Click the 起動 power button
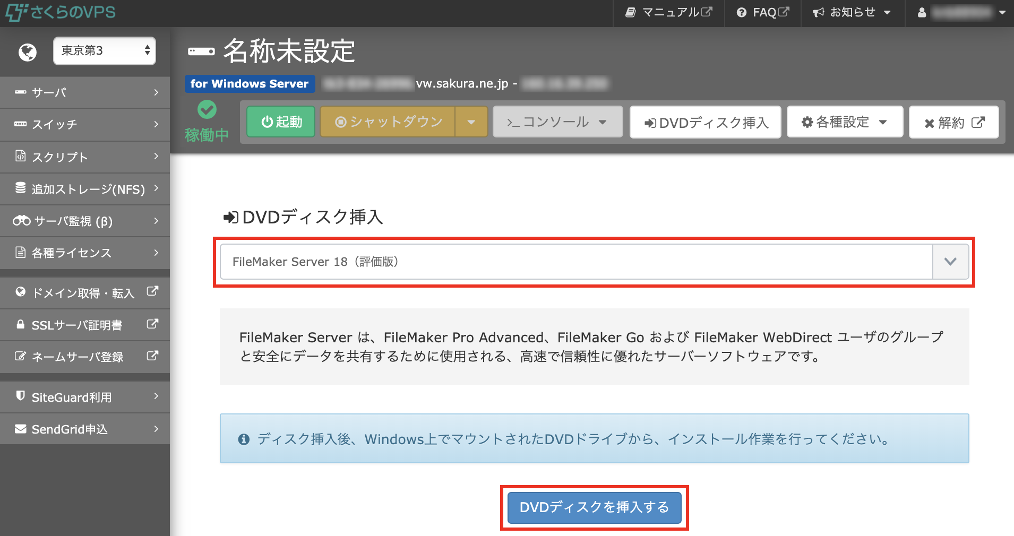Screen dimensions: 1014x536 tap(281, 122)
